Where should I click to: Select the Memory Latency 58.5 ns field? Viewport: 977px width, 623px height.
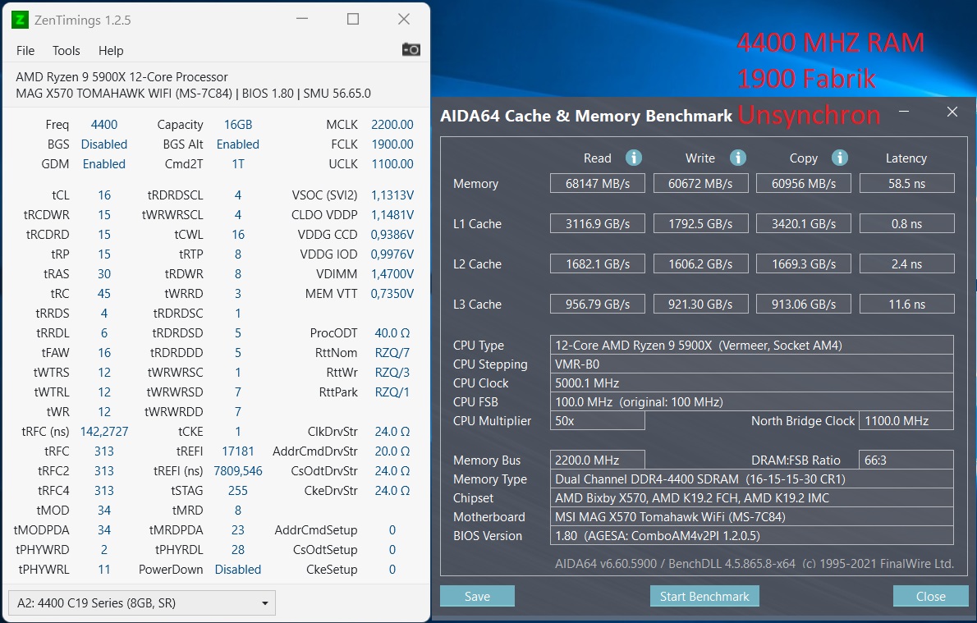pyautogui.click(x=906, y=182)
